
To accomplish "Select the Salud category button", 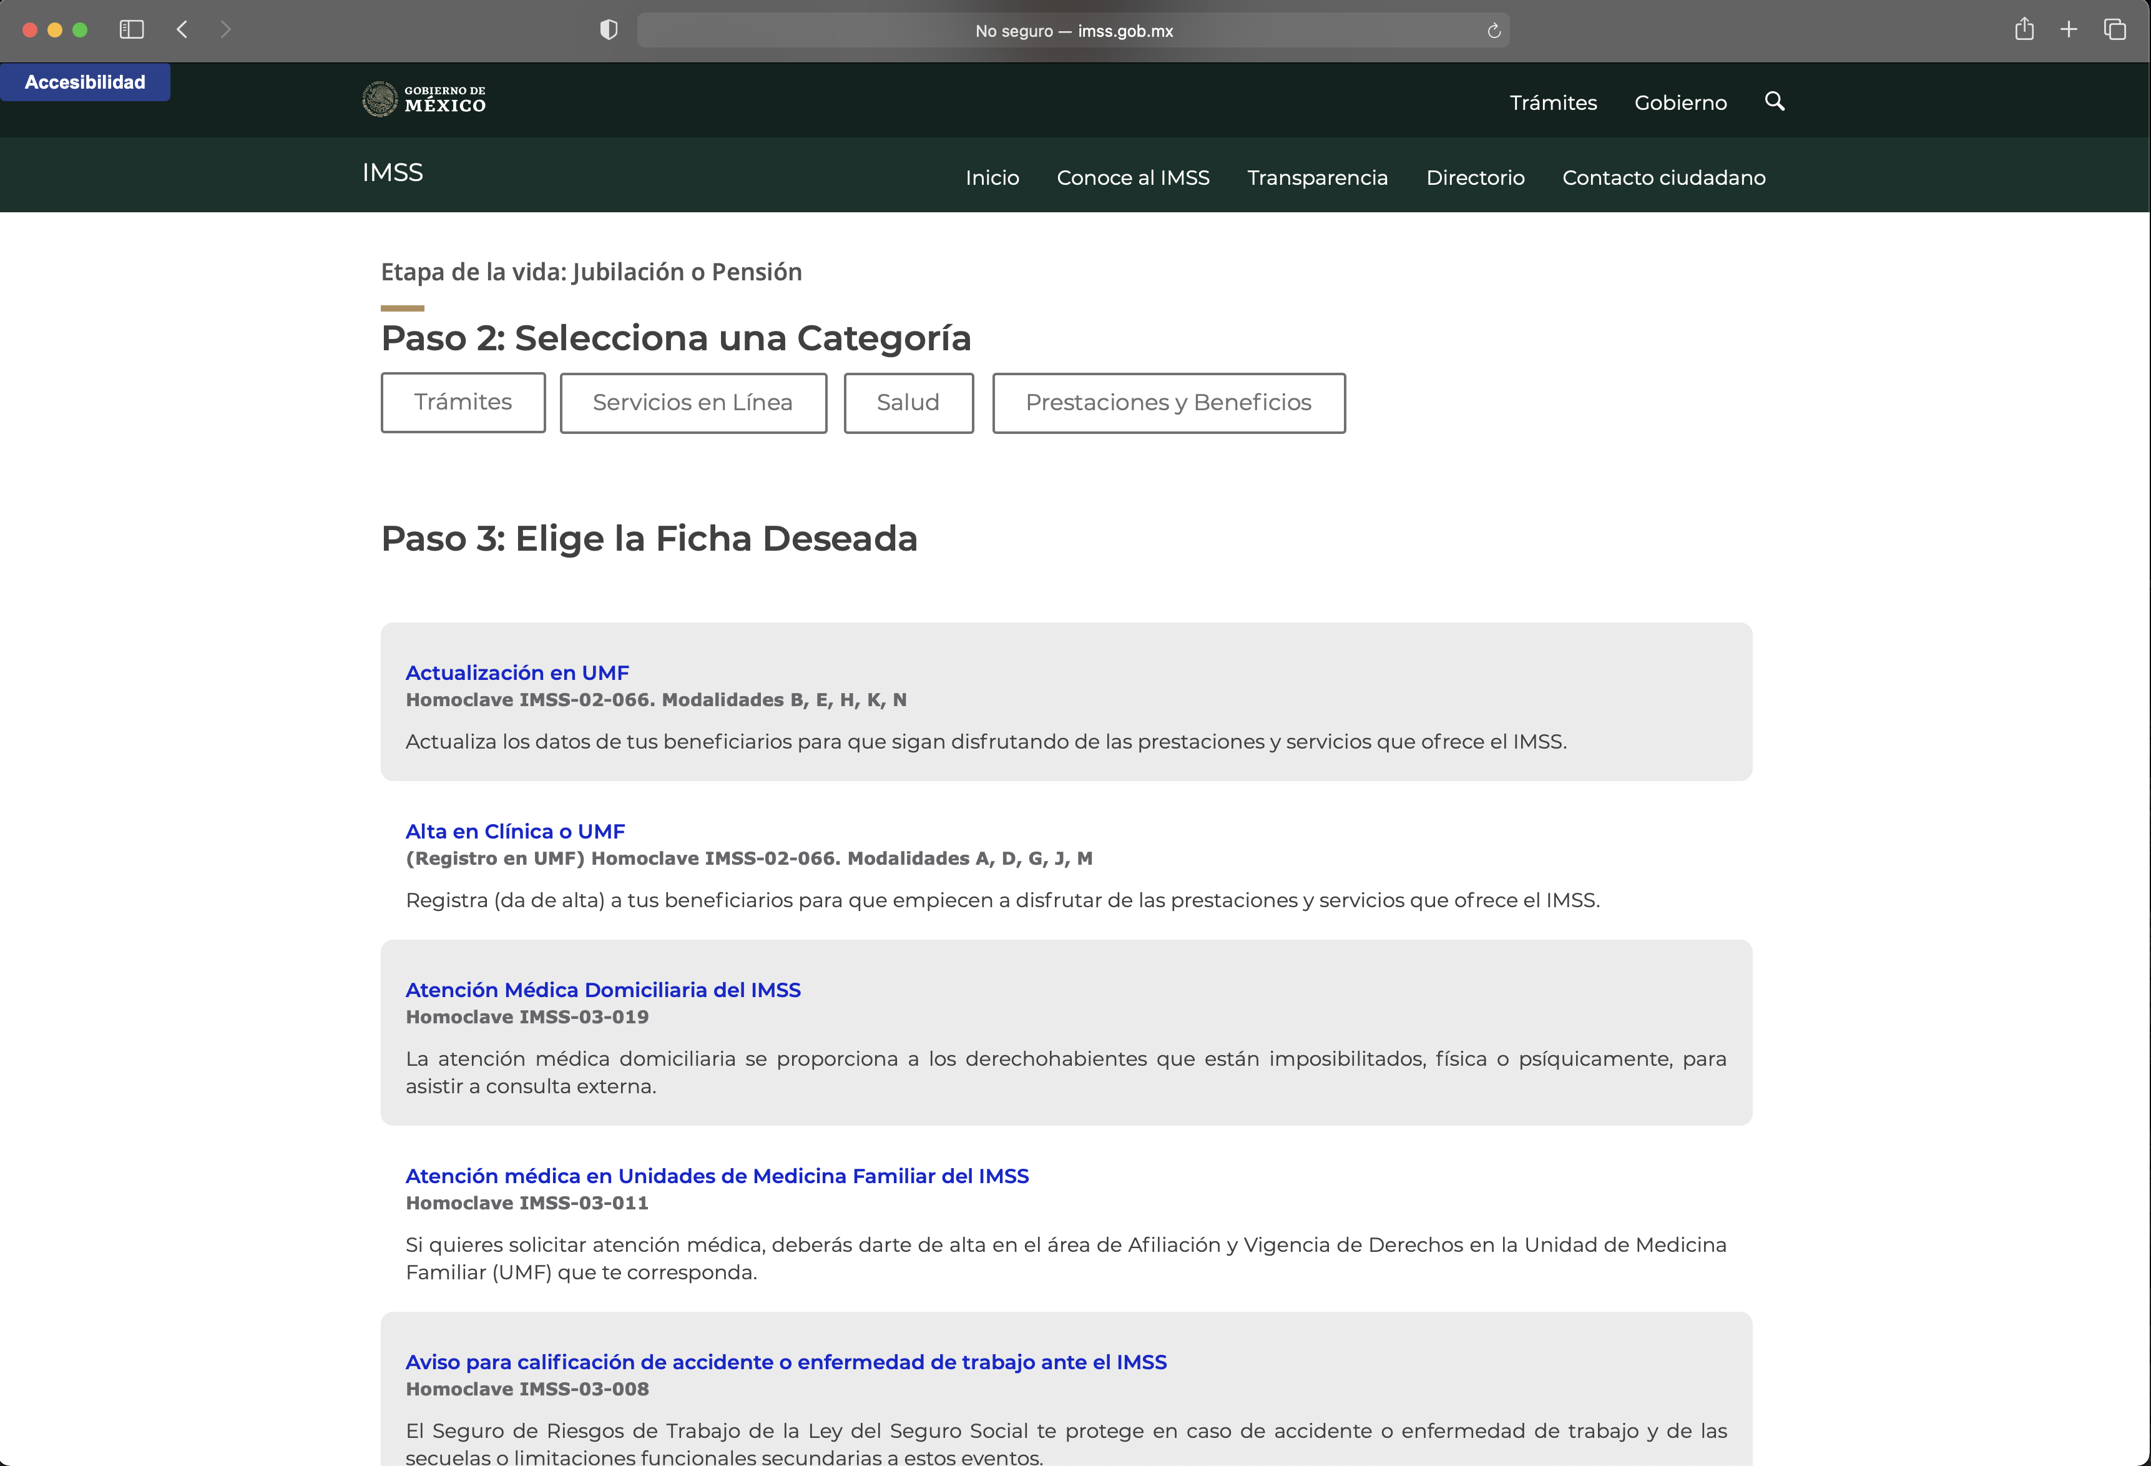I will pos(908,403).
